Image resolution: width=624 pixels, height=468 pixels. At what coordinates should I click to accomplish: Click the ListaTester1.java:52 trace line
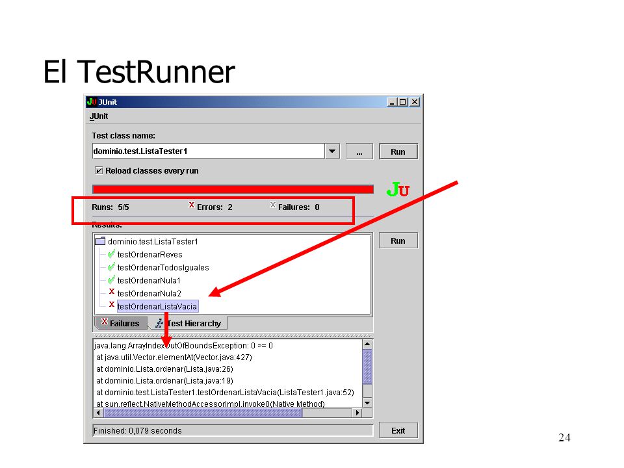[x=226, y=393]
